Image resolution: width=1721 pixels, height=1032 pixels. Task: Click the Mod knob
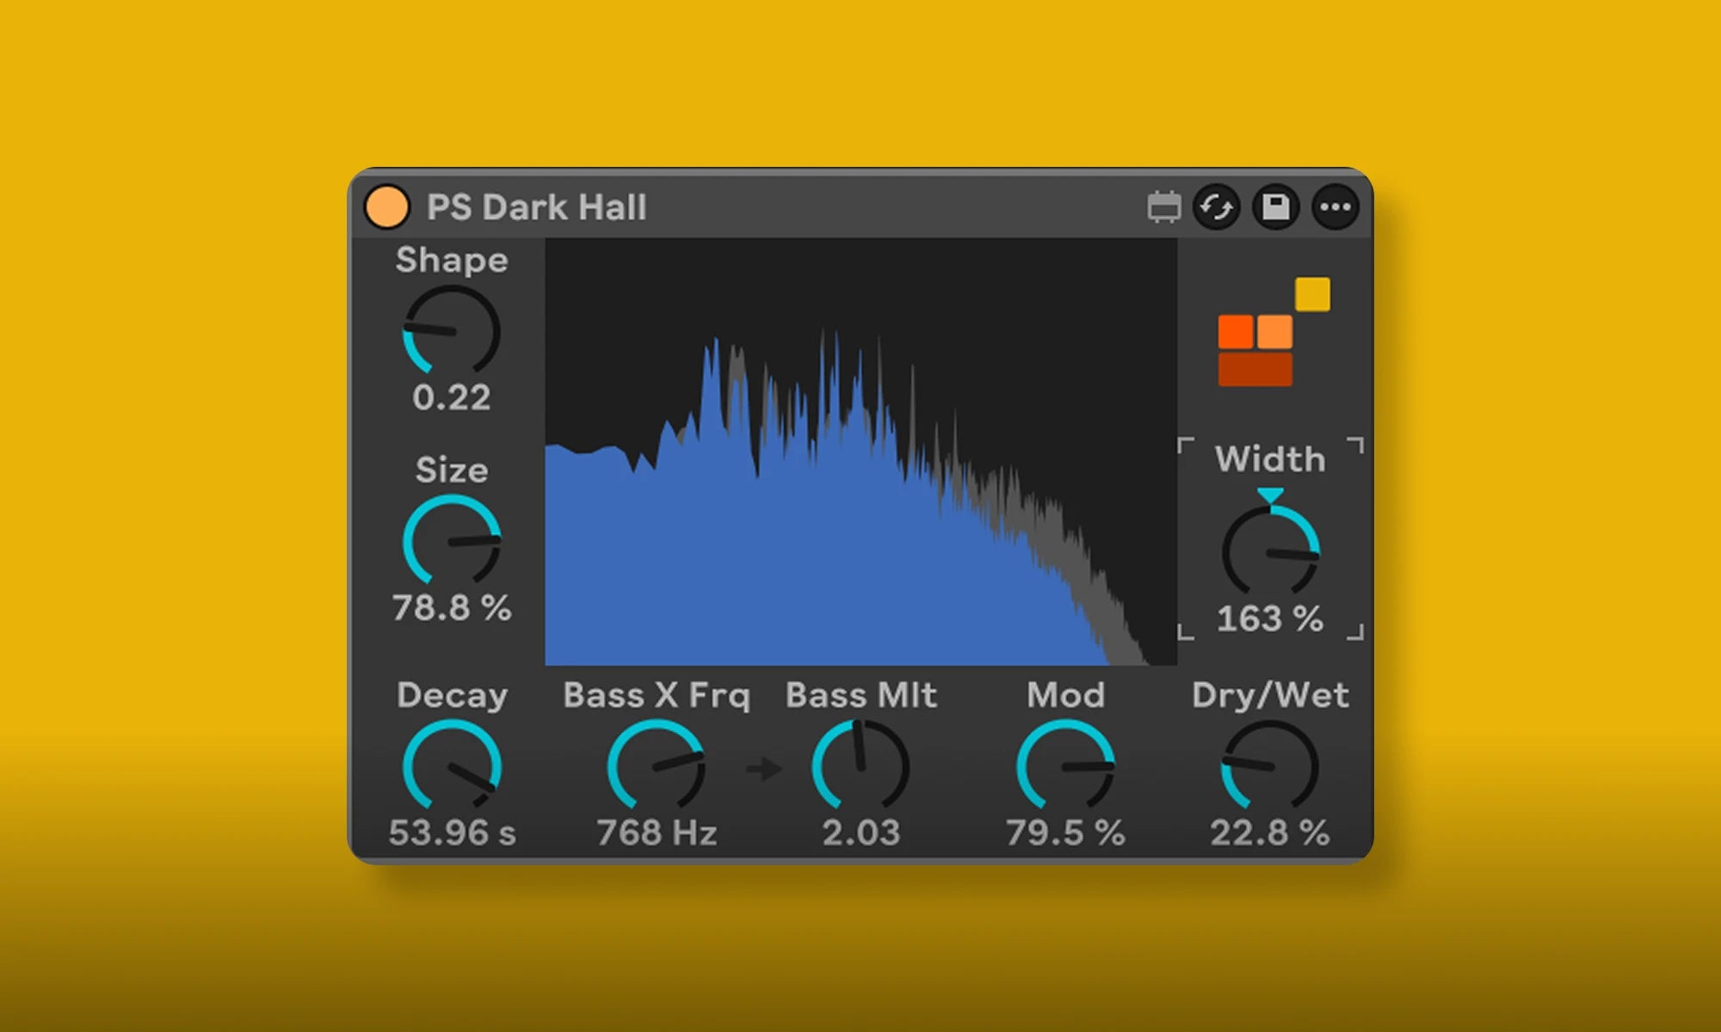(x=1065, y=766)
